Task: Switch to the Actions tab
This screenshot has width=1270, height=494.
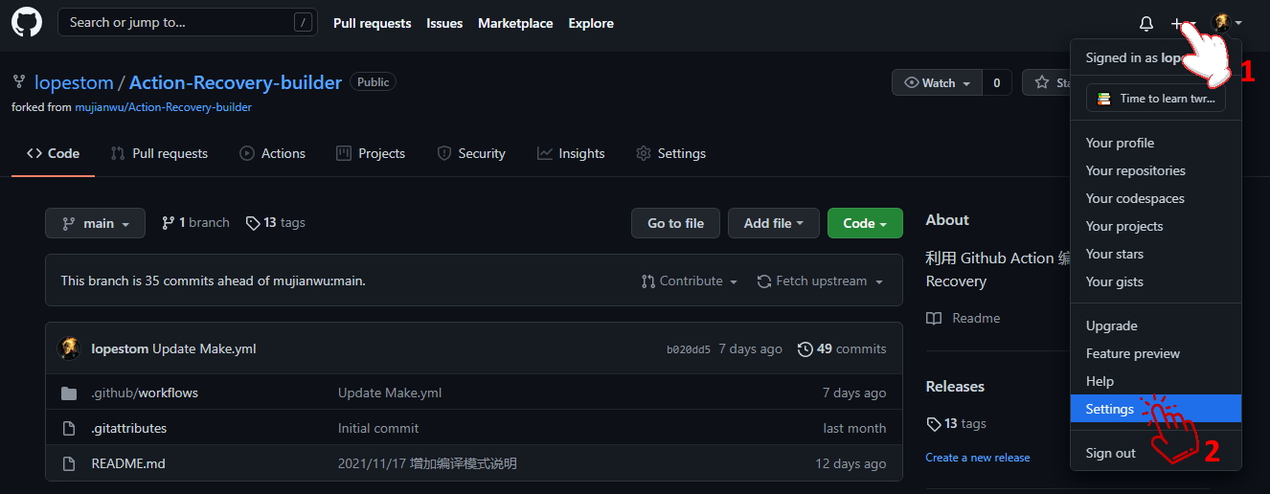Action: (x=272, y=153)
